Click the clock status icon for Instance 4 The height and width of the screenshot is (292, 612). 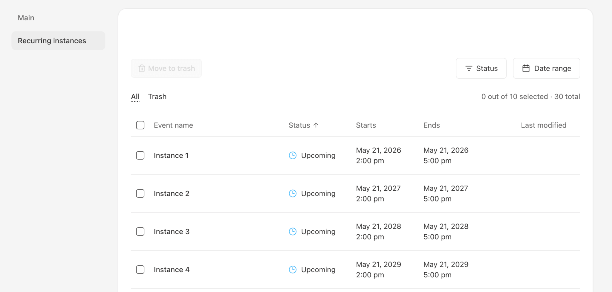pyautogui.click(x=293, y=270)
